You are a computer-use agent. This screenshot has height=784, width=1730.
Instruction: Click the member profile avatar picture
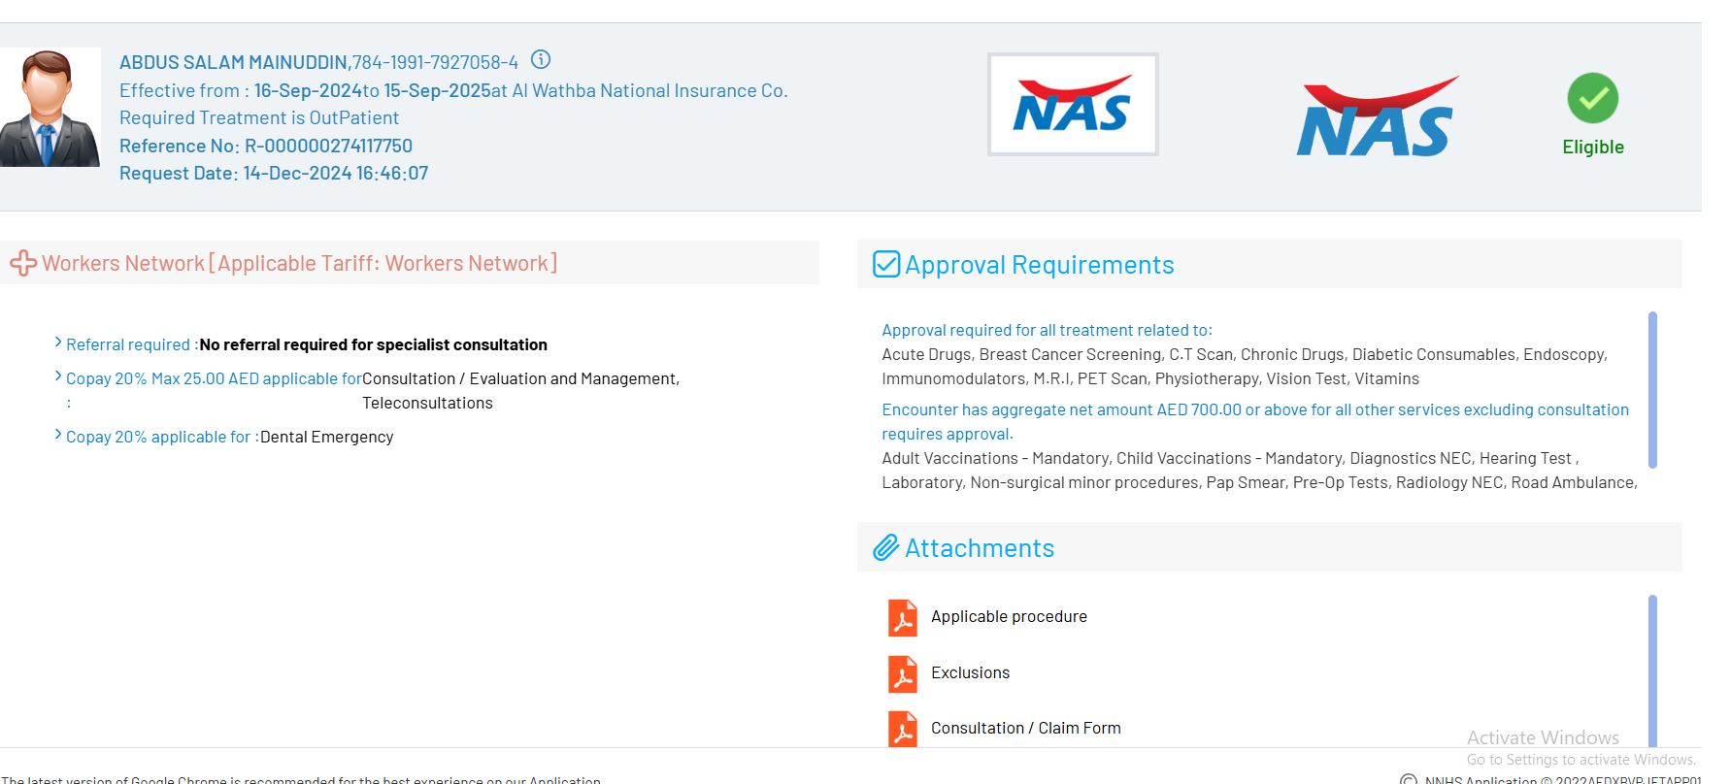click(50, 108)
